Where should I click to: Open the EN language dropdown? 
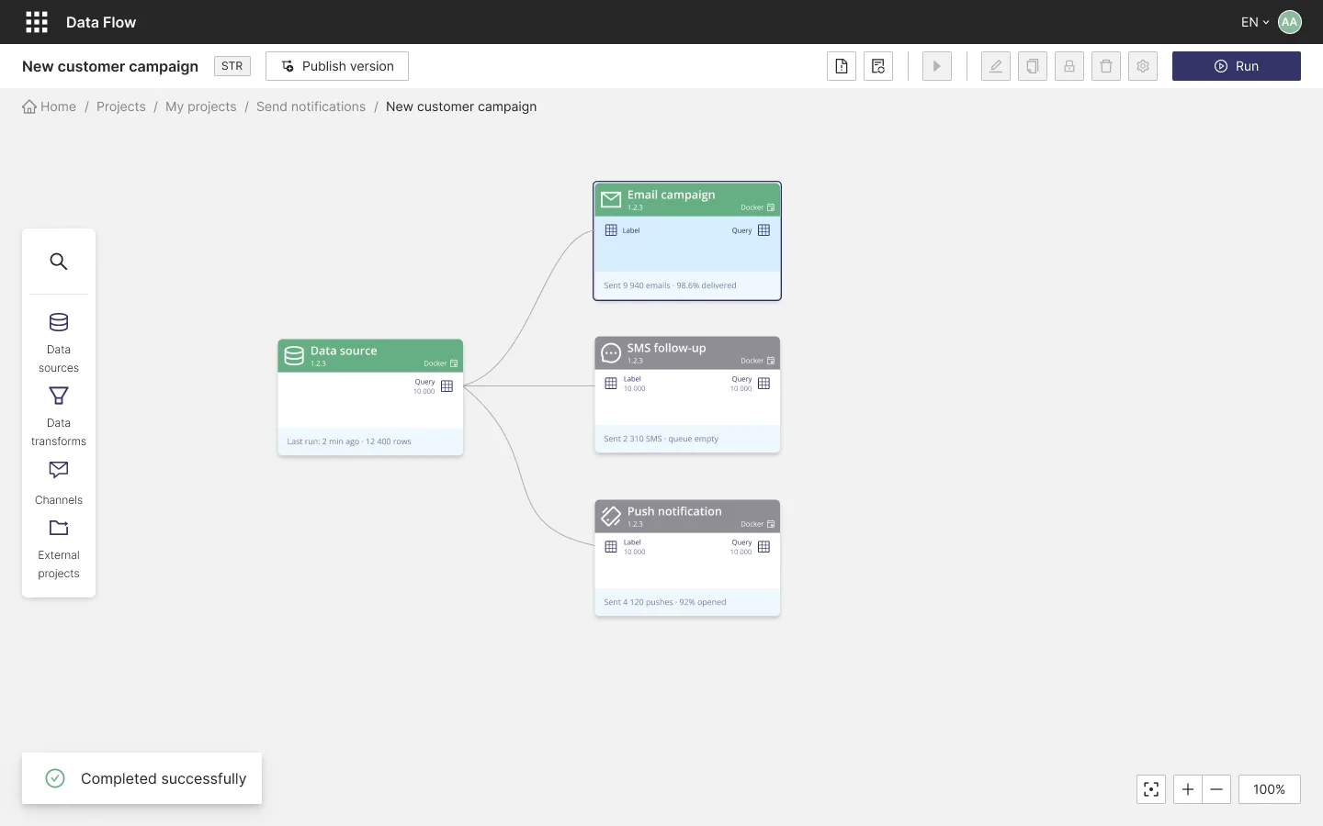tap(1255, 22)
